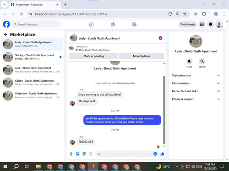The image size is (229, 171).
Task: Click Mark as pending button
Action: click(93, 56)
